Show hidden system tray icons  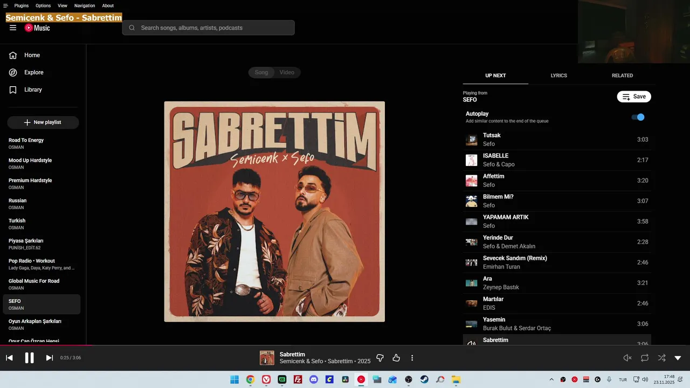coord(551,379)
